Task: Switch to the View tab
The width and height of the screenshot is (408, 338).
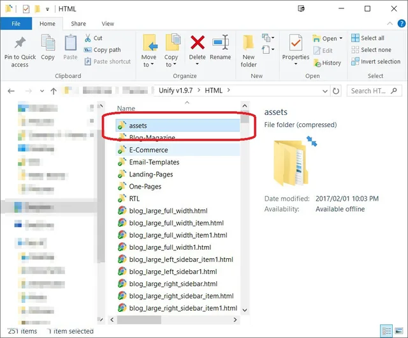Action: pyautogui.click(x=108, y=24)
